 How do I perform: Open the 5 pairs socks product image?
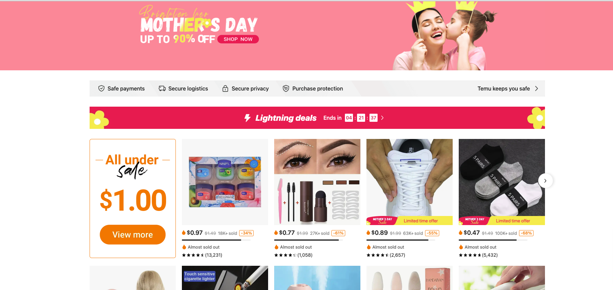click(502, 182)
